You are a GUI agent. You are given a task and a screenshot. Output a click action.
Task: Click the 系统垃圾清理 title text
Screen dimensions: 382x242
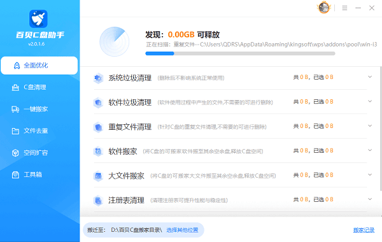[x=130, y=78]
